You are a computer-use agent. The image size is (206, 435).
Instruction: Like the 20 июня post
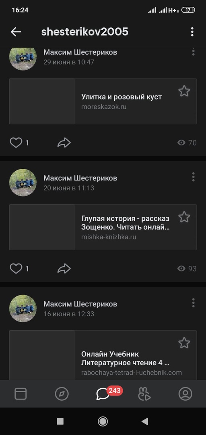pos(16,269)
